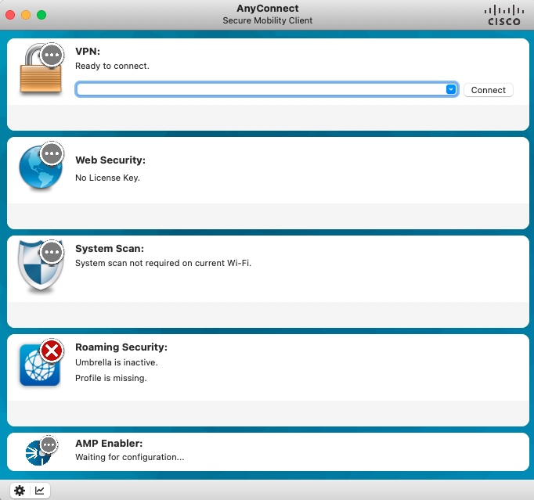534x500 pixels.
Task: Click the 'Umbrella is inactive.' text
Action: pyautogui.click(x=117, y=362)
